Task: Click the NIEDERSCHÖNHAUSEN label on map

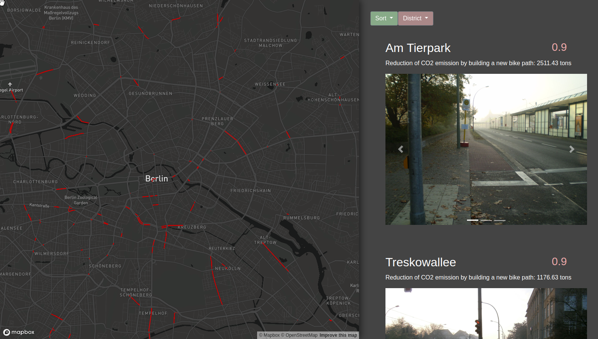Action: tap(176, 6)
